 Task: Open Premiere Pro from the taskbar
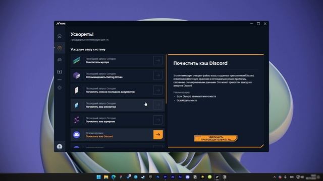coord(165,177)
